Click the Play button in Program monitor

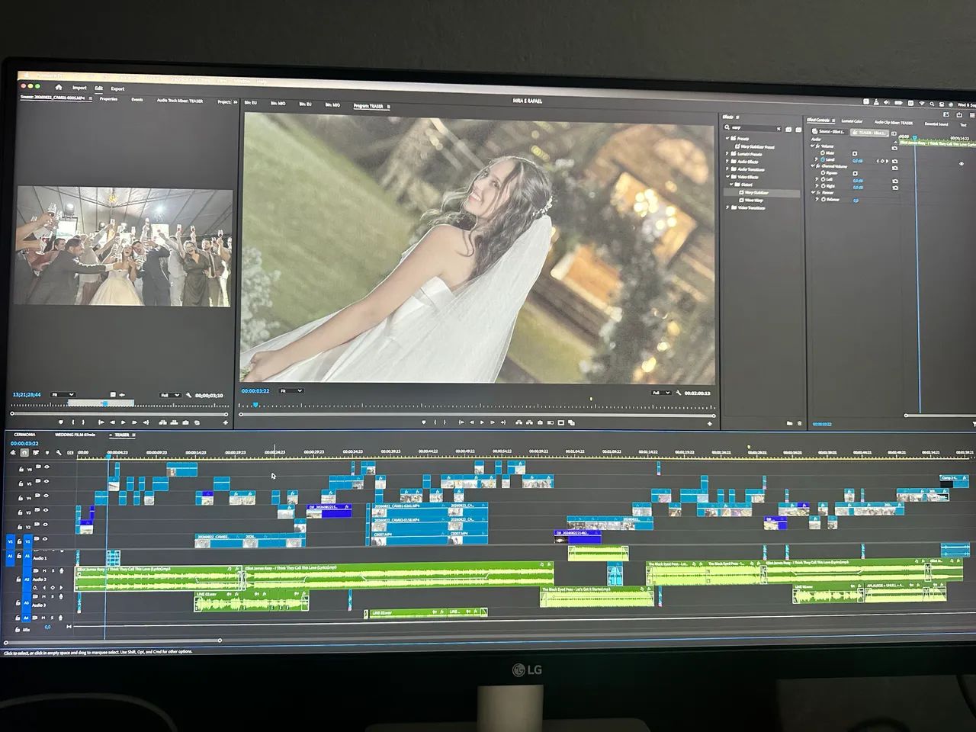click(x=482, y=422)
